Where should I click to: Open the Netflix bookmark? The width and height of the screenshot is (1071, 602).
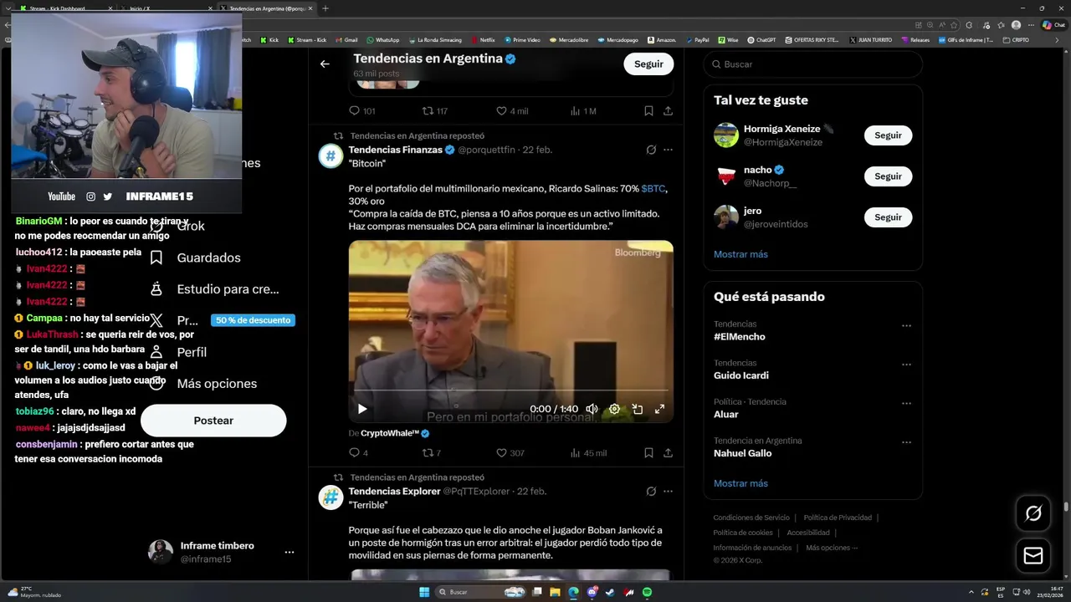(x=483, y=39)
